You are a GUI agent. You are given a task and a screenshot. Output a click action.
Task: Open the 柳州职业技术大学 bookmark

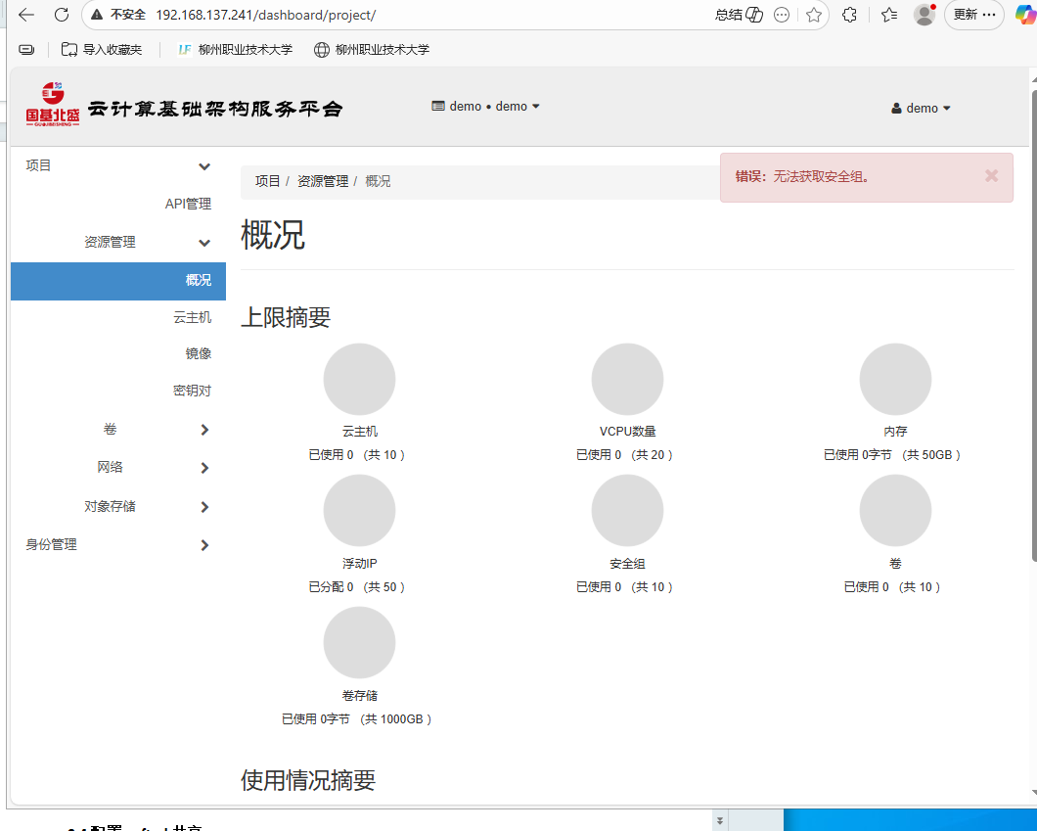[235, 49]
